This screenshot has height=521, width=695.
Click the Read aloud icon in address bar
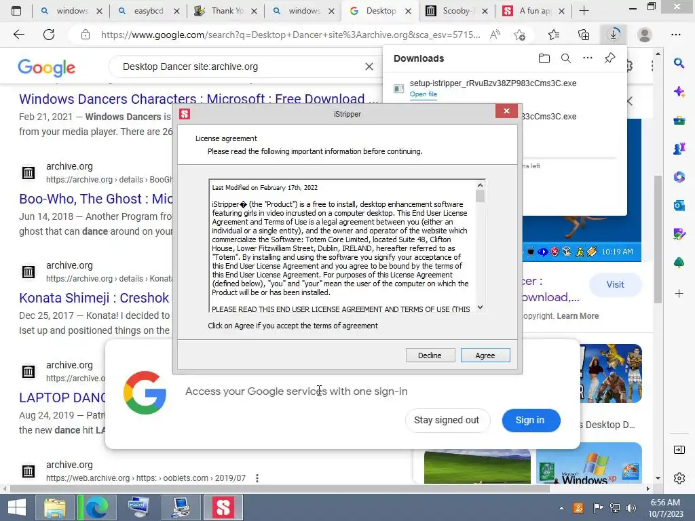[x=495, y=35]
